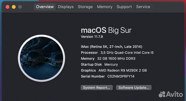The image size is (186, 101).
Task: Click the Version 11.7.8 text
Action: (92, 37)
